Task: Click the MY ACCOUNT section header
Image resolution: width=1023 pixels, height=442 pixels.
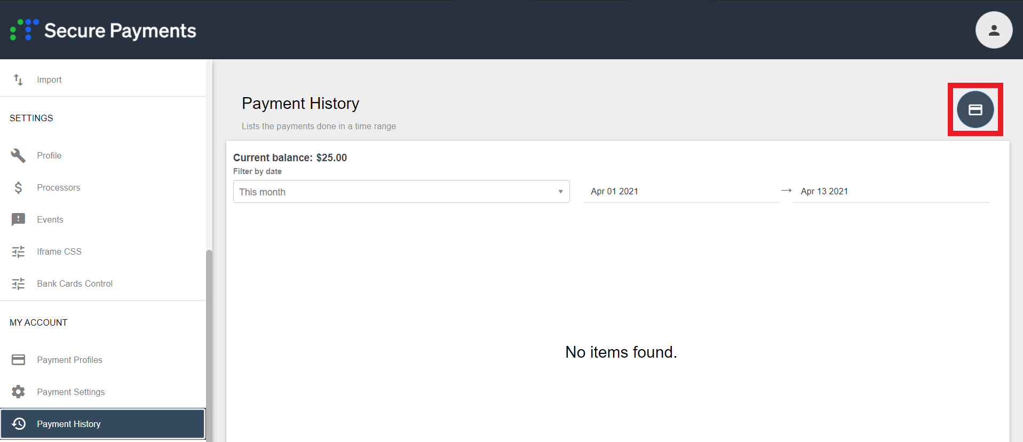Action: (x=38, y=322)
